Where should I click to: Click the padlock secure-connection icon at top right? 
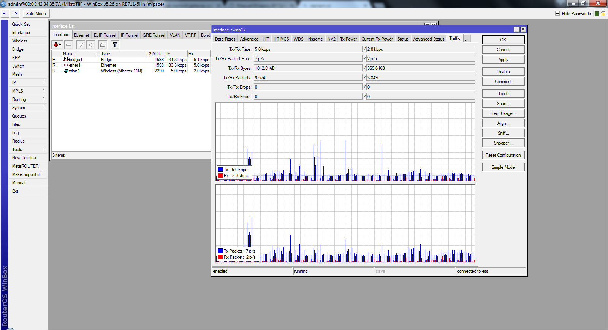[603, 13]
